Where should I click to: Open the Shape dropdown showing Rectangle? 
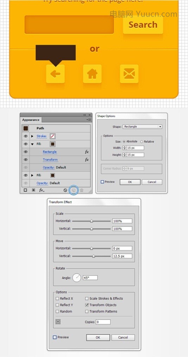tap(143, 127)
